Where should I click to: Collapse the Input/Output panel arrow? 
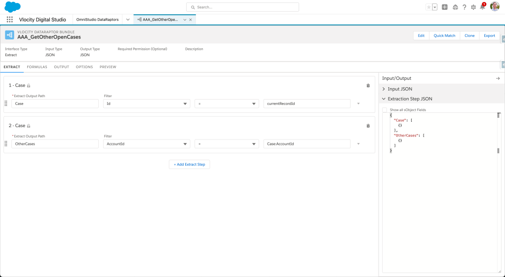(x=498, y=78)
